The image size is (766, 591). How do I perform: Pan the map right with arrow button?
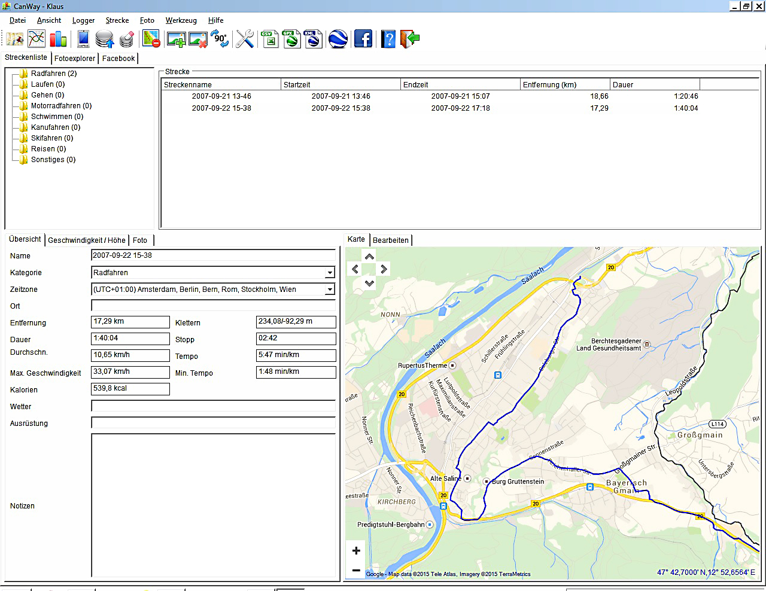click(x=384, y=269)
